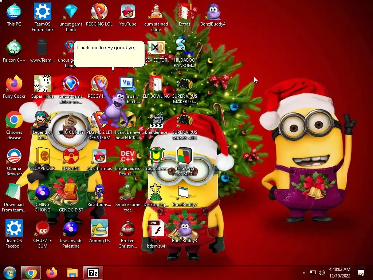Open the volume speaker tray icon

tap(322, 273)
